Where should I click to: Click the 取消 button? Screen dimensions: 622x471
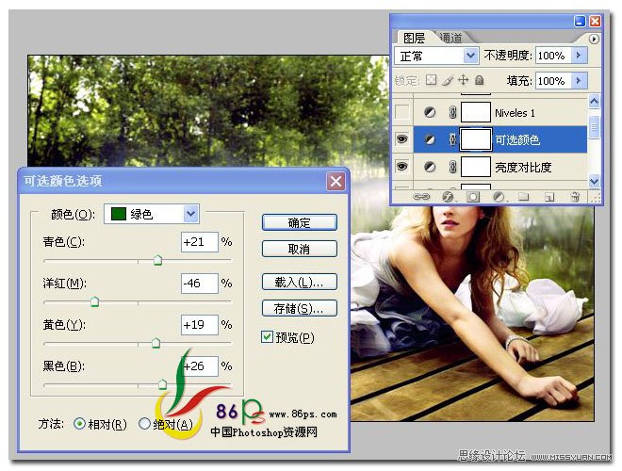(x=299, y=249)
